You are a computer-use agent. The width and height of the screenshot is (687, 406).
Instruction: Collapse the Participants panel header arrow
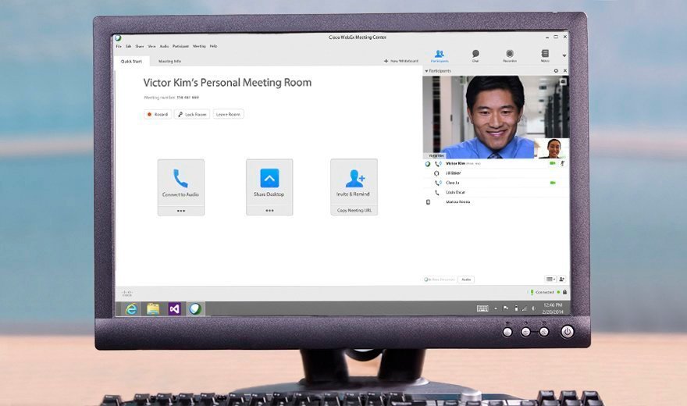point(426,71)
